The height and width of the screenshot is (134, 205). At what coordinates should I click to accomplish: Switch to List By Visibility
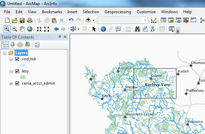click(20, 45)
